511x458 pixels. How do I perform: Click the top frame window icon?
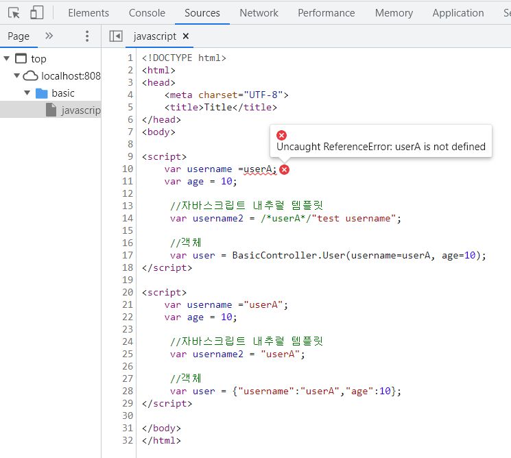point(21,59)
